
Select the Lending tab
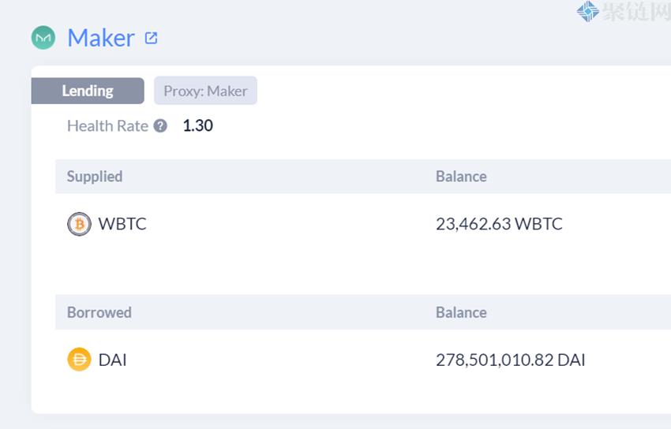88,91
